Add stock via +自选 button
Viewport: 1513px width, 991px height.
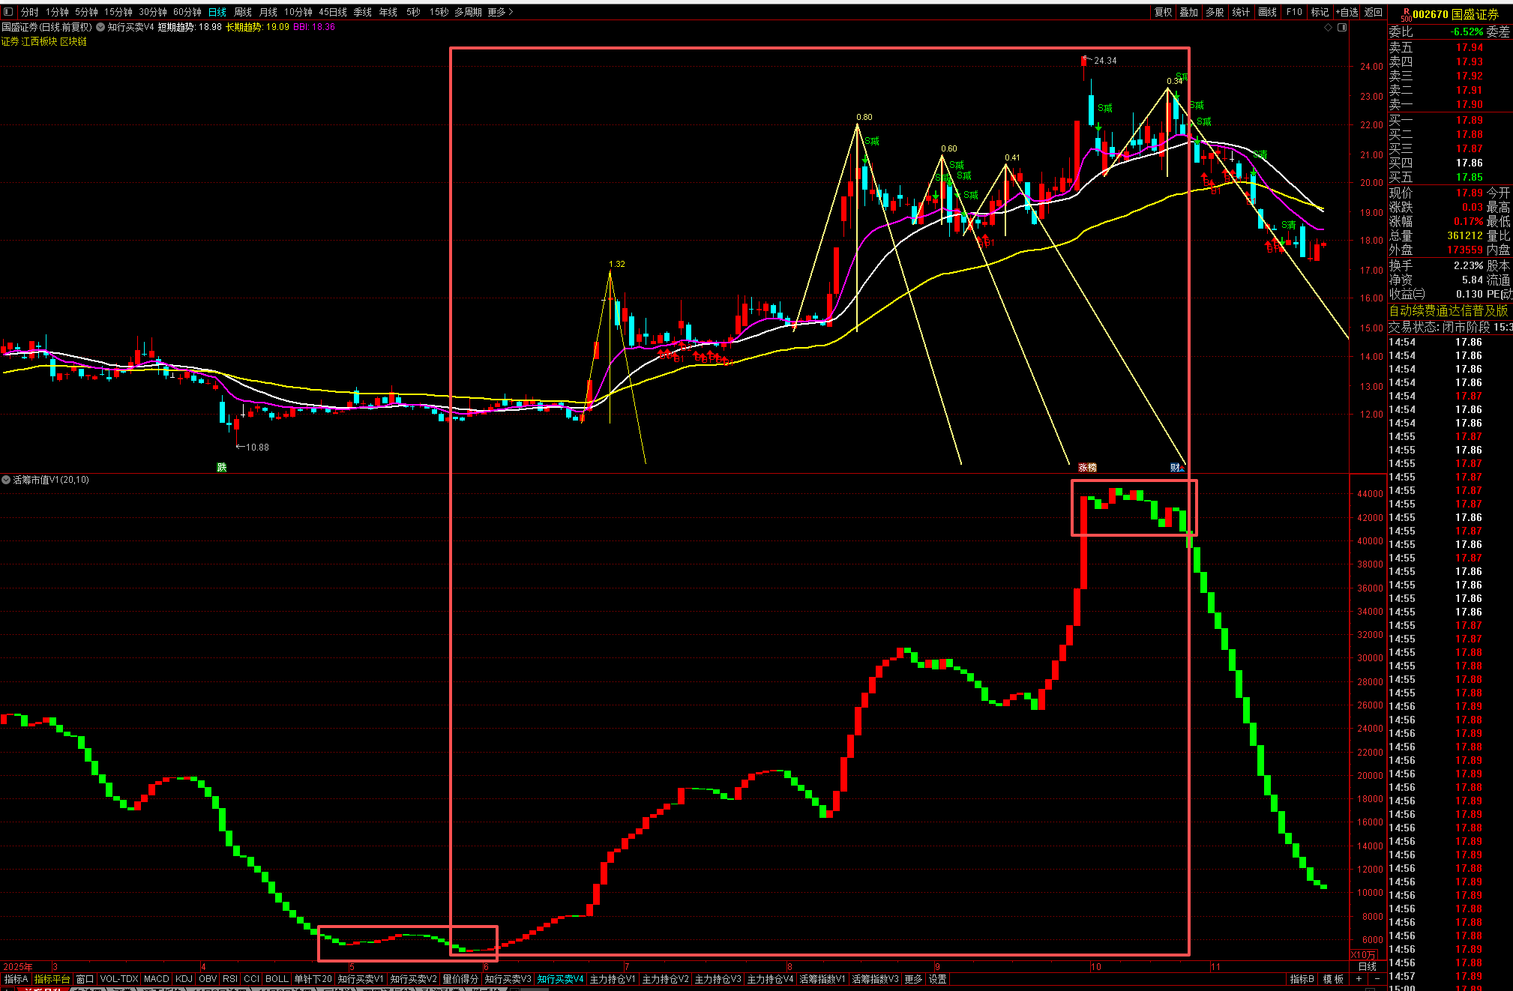(x=1347, y=12)
